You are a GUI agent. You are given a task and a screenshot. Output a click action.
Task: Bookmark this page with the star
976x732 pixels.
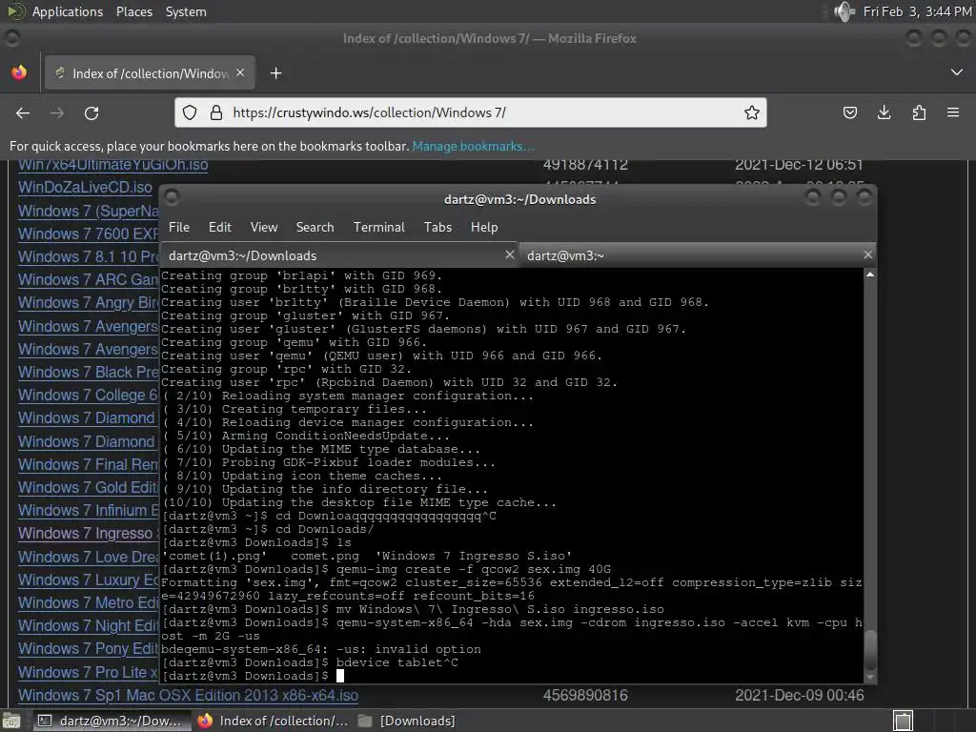752,112
